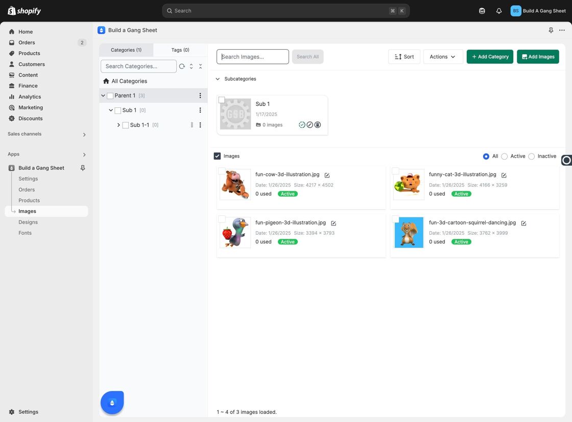The width and height of the screenshot is (572, 422).
Task: Click the Add Category button
Action: (490, 57)
